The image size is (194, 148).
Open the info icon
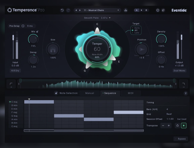point(157,10)
